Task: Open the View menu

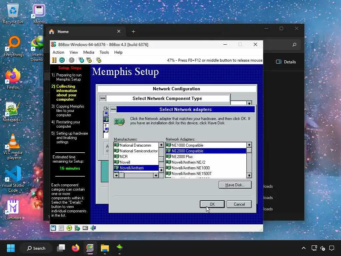Action: [74, 52]
